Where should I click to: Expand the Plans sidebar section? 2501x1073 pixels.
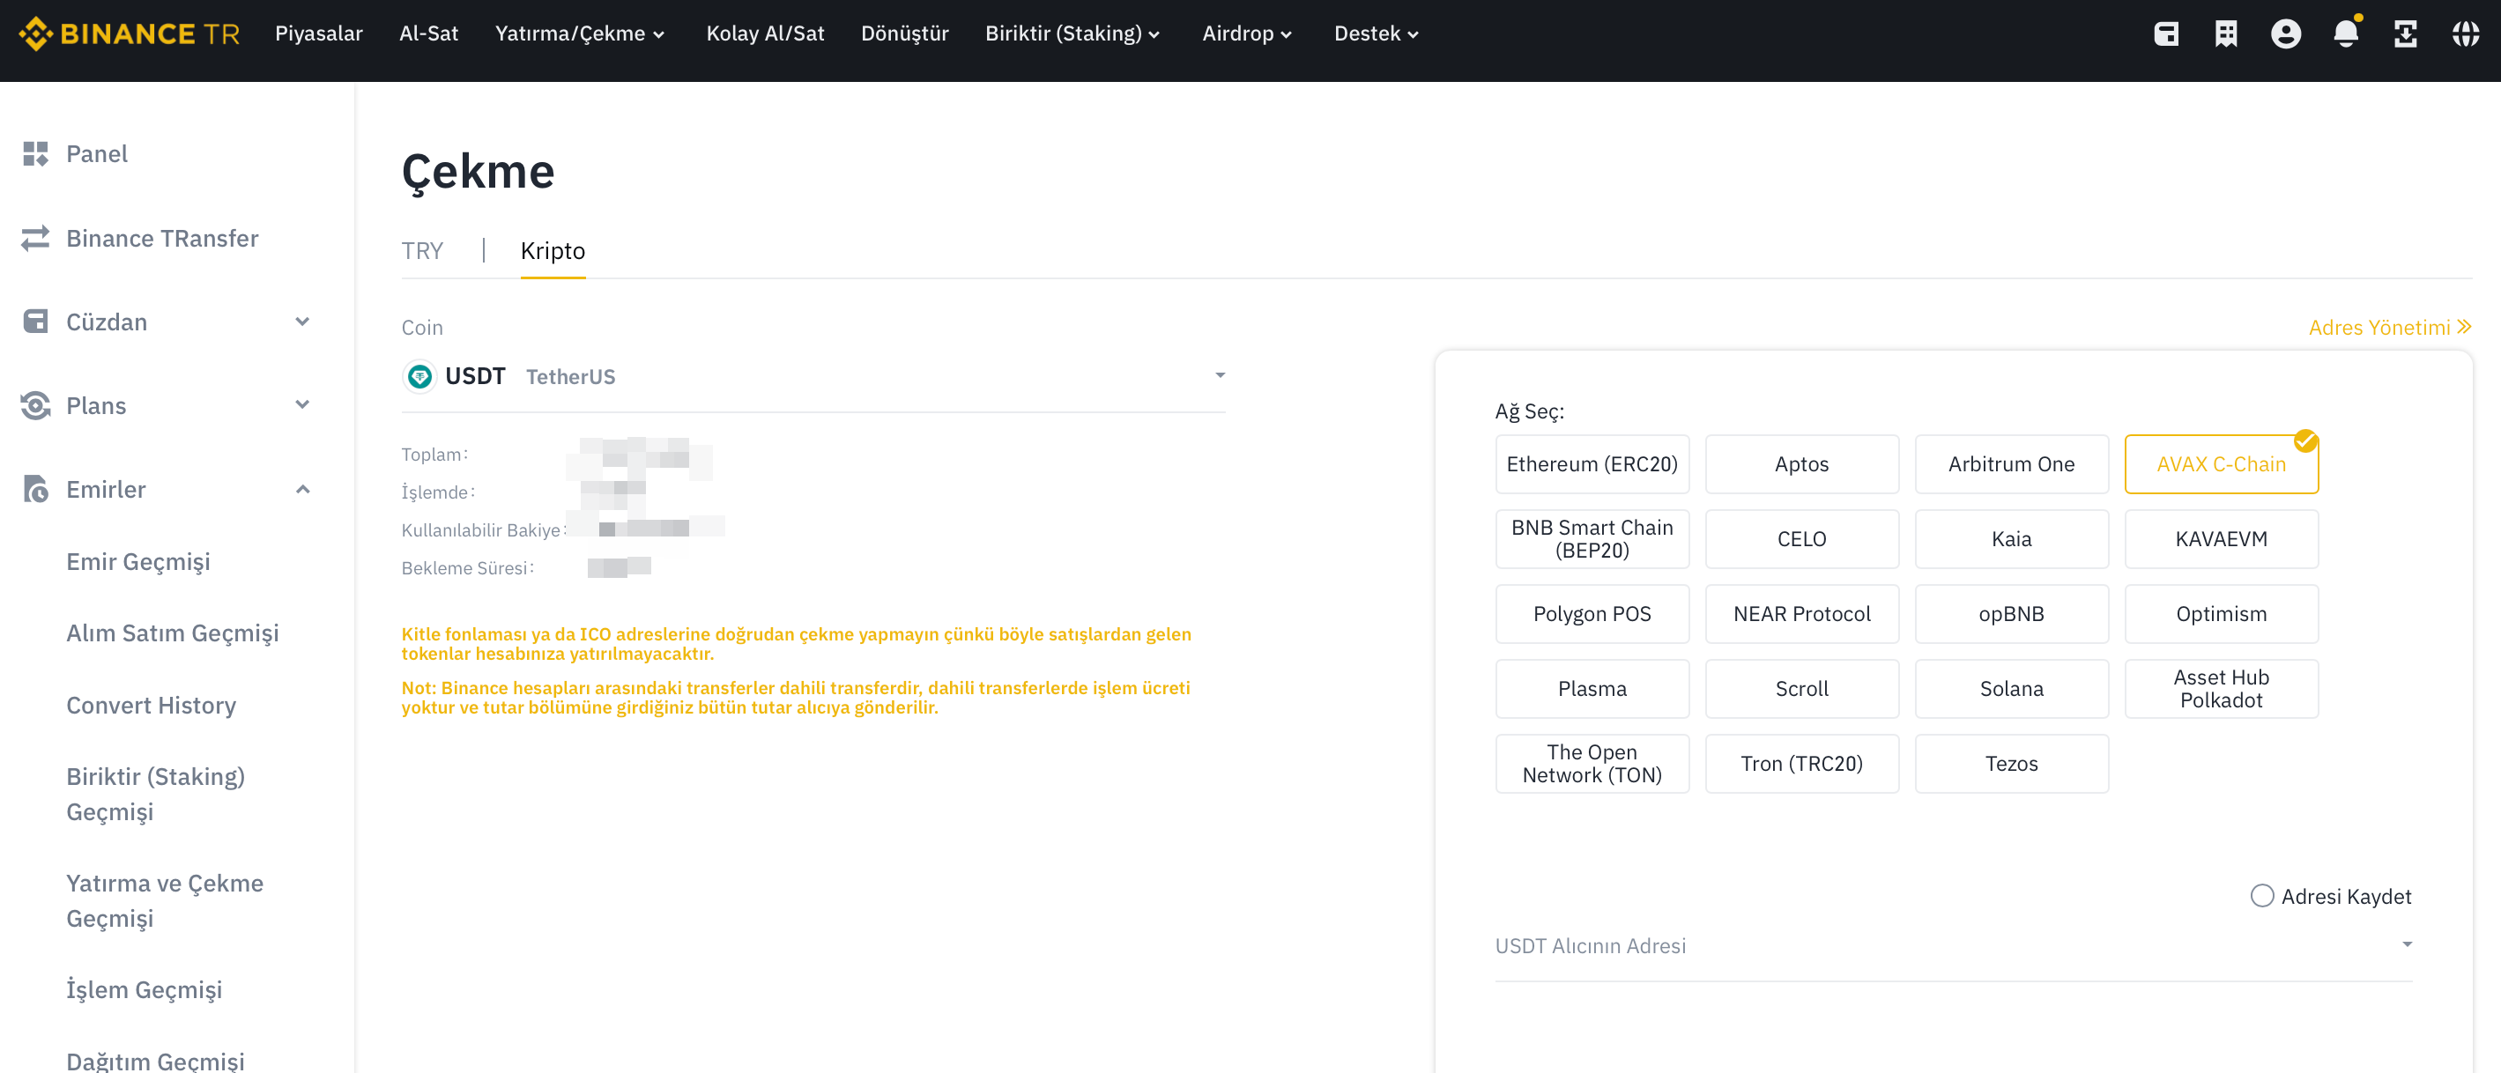click(303, 404)
